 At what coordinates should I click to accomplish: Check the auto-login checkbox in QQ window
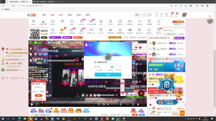[95, 70]
